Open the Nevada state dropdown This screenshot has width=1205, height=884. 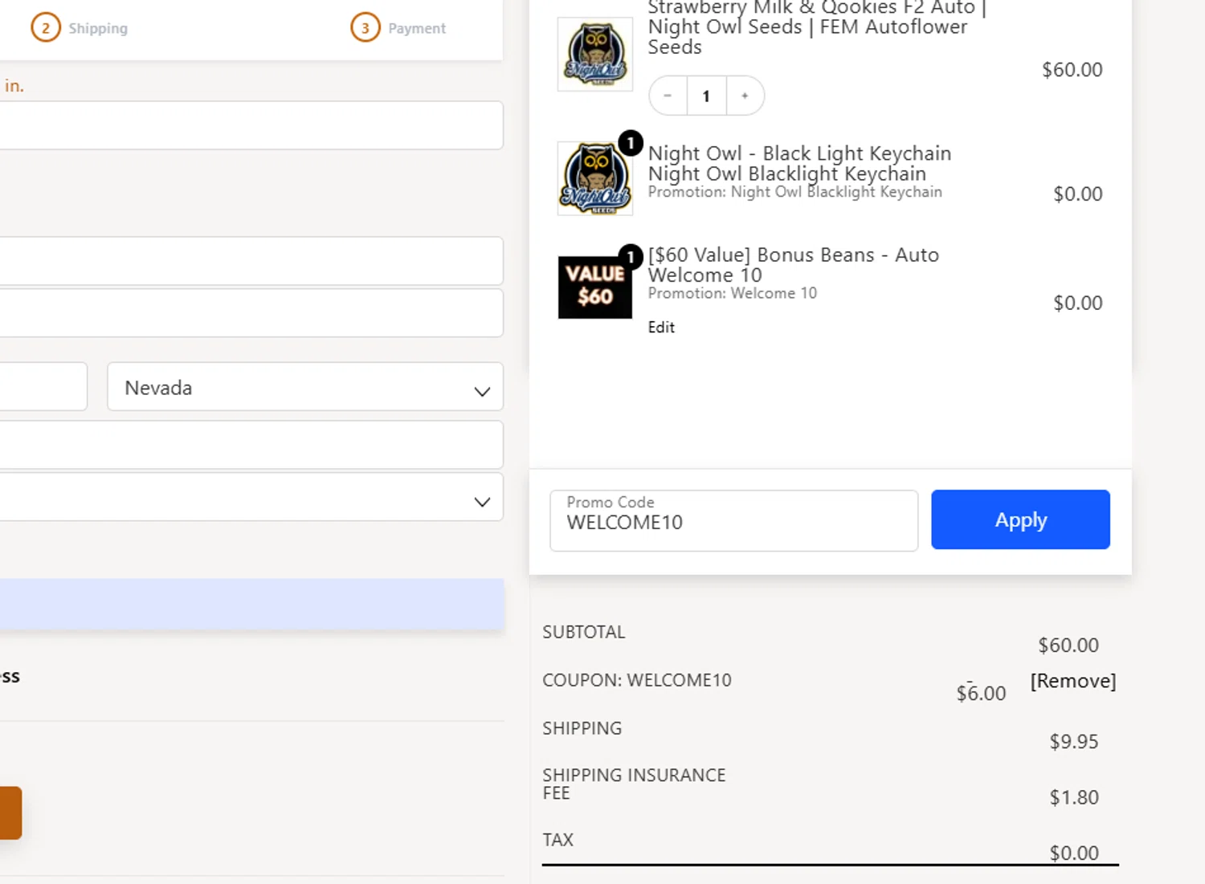(x=305, y=387)
